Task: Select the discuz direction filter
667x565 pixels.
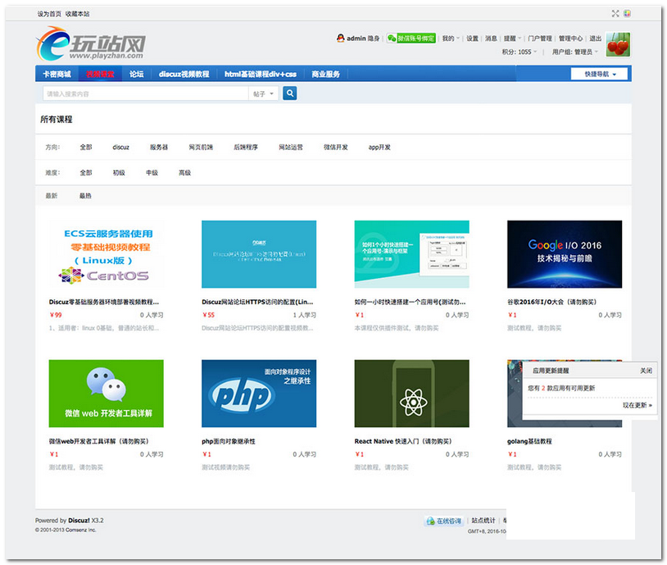Action: click(120, 148)
